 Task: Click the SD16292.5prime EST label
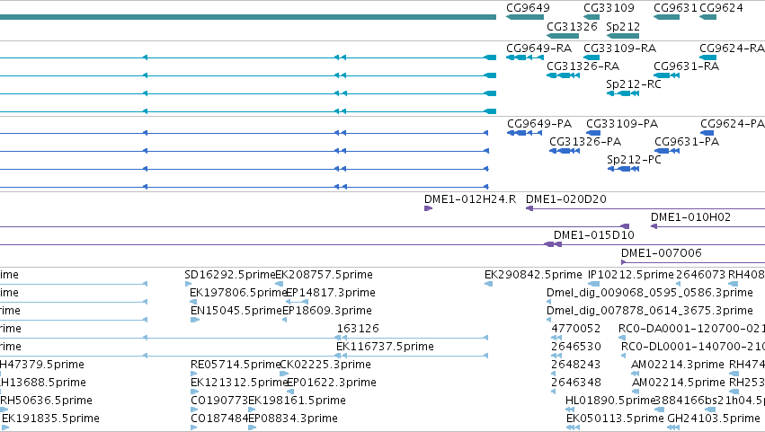230,275
